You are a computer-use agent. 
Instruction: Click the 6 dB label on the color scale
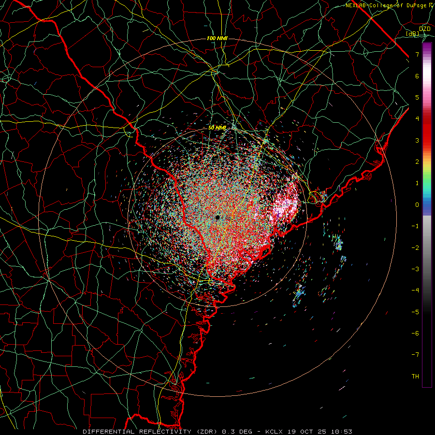pyautogui.click(x=417, y=76)
